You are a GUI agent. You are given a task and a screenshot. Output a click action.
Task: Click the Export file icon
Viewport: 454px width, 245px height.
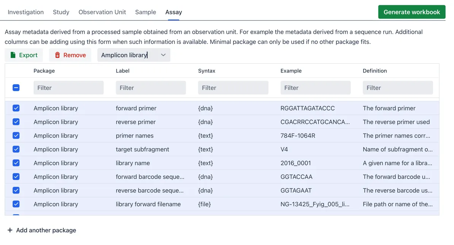click(x=13, y=55)
